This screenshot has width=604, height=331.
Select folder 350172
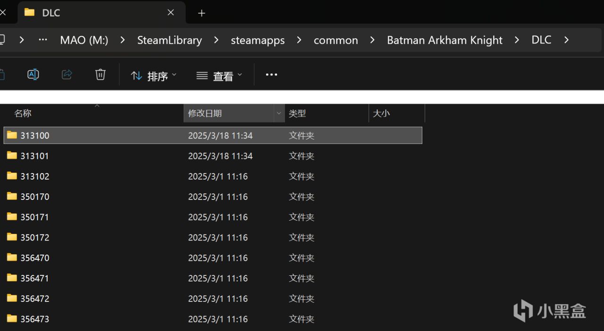pyautogui.click(x=213, y=237)
